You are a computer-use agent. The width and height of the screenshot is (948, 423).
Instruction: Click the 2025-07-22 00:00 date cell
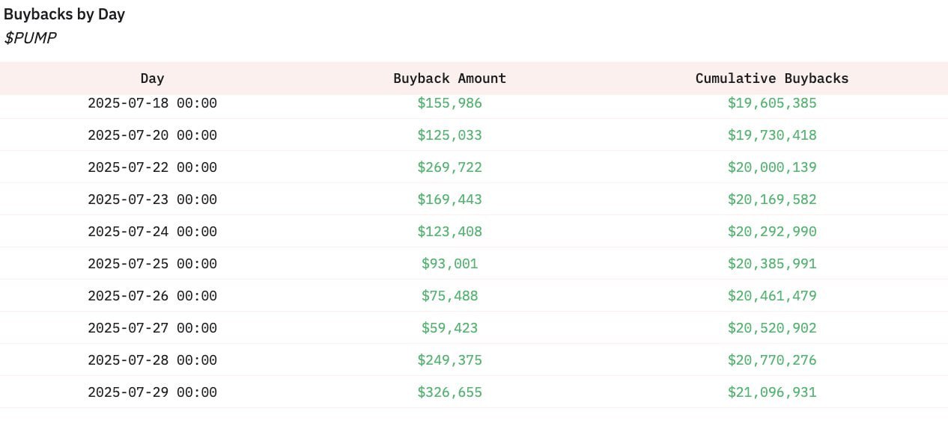(x=152, y=167)
